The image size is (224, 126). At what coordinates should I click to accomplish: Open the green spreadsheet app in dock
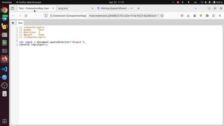point(5,43)
